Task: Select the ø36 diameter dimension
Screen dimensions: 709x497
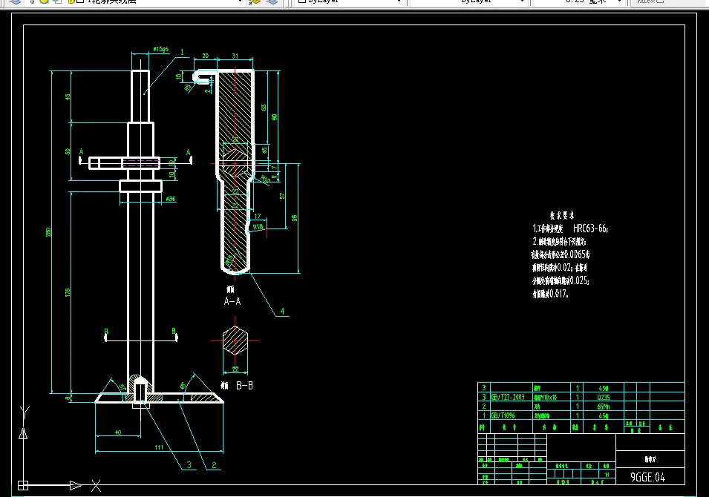Action: [x=171, y=199]
